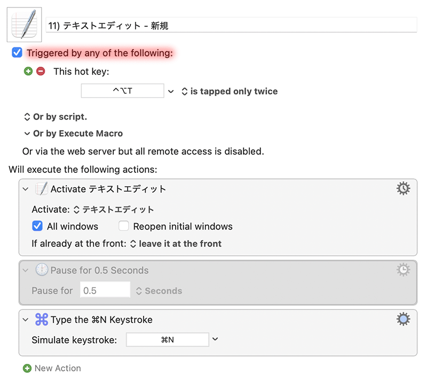Open the 'Or by script' popup

point(56,117)
